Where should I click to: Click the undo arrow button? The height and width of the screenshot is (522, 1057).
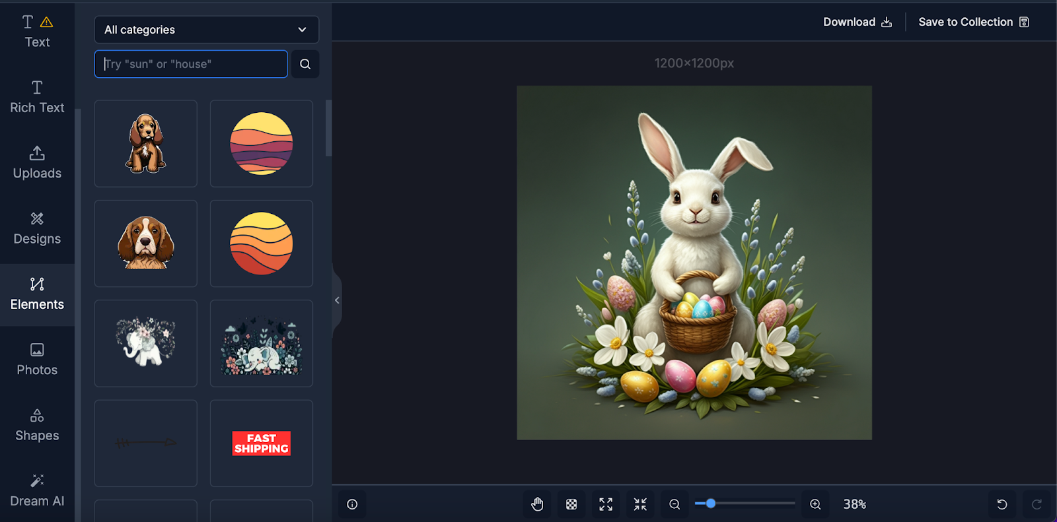(x=1002, y=504)
